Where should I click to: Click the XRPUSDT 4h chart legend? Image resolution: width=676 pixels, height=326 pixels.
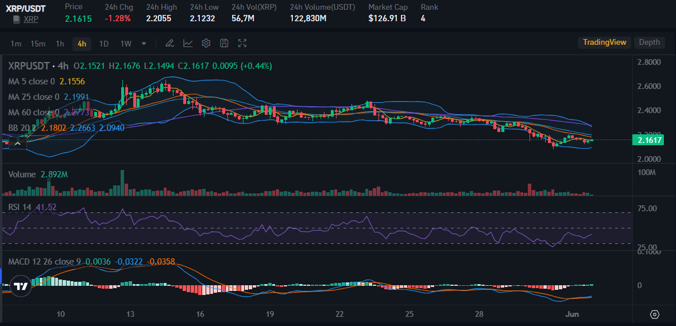[x=38, y=66]
